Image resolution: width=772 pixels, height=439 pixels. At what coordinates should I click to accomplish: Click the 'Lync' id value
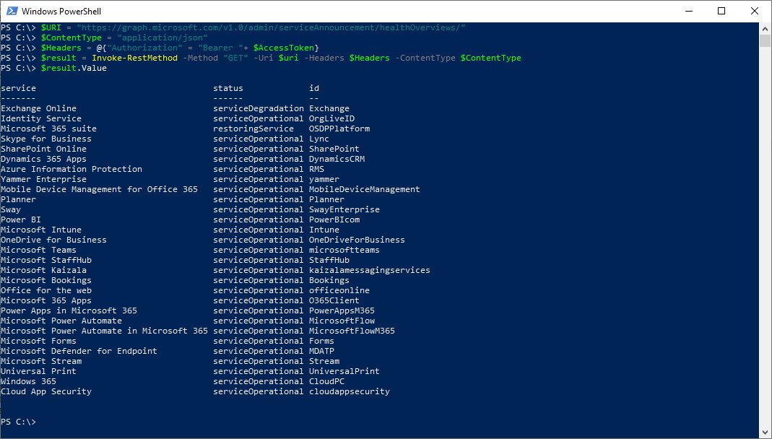click(x=319, y=139)
